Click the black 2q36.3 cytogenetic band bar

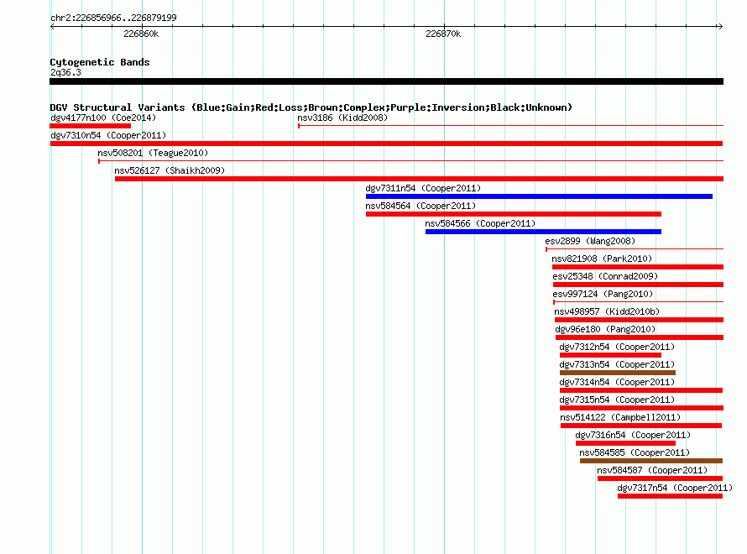click(x=386, y=81)
